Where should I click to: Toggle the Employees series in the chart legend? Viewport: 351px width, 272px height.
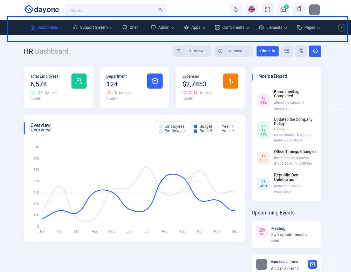[x=172, y=129]
